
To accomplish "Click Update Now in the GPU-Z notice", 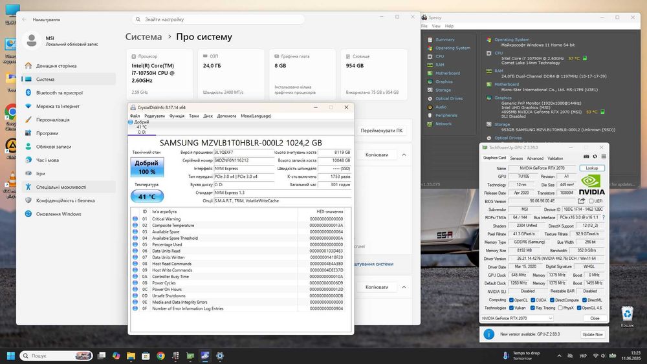I will pyautogui.click(x=593, y=334).
